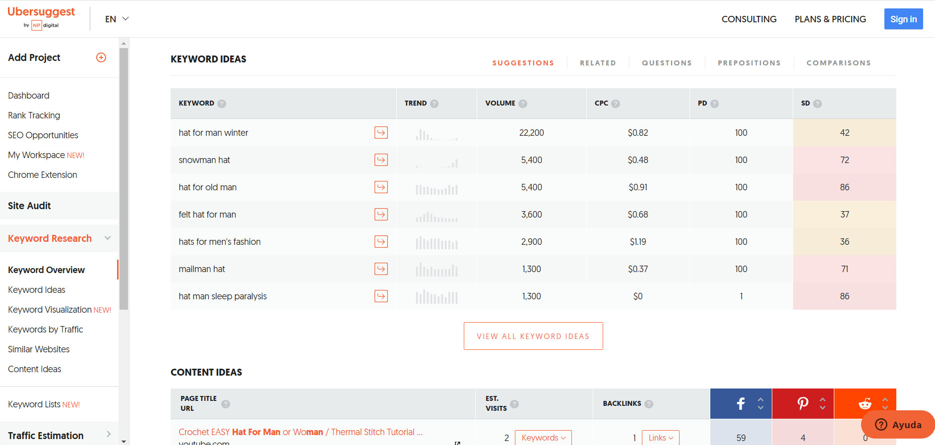Open the Crochet EASY Hat For Man link
The height and width of the screenshot is (445, 935).
[301, 432]
